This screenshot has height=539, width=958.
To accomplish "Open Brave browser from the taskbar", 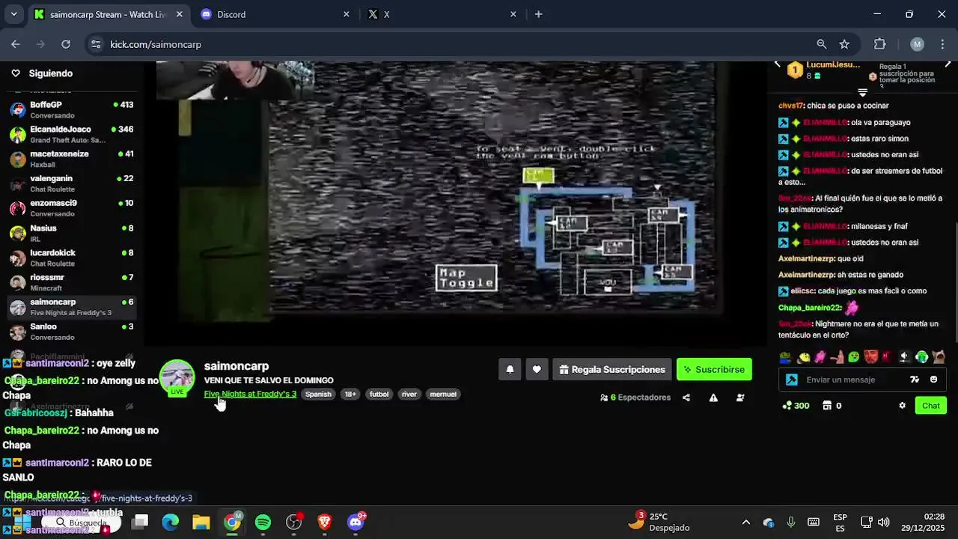I will pyautogui.click(x=324, y=522).
